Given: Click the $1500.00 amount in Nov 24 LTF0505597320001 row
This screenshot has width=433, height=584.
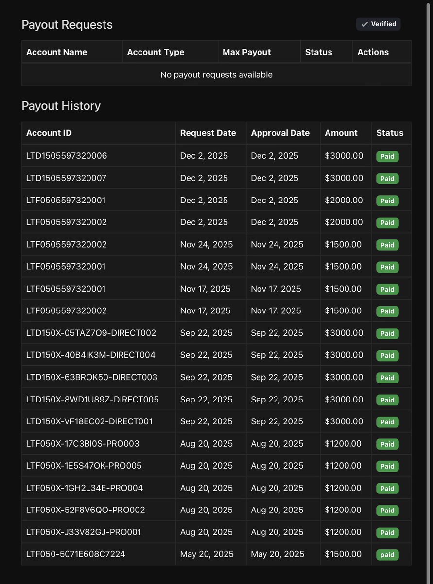Looking at the screenshot, I should (x=343, y=266).
